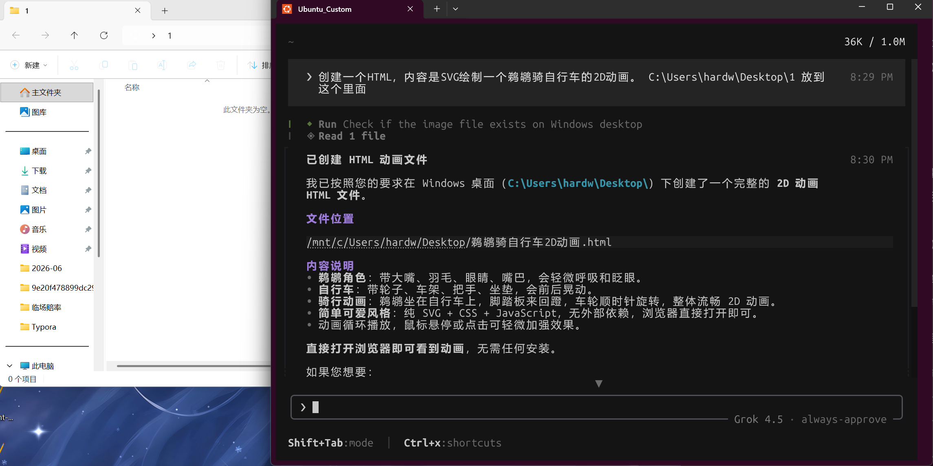Expand the breadcrumb chevron before folder 1

[x=154, y=36]
